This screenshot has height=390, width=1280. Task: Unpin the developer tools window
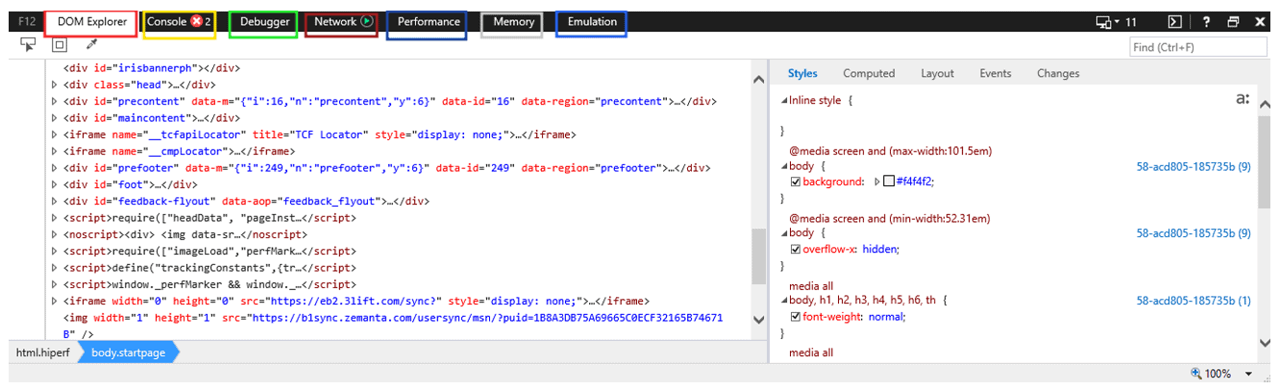click(x=1233, y=22)
